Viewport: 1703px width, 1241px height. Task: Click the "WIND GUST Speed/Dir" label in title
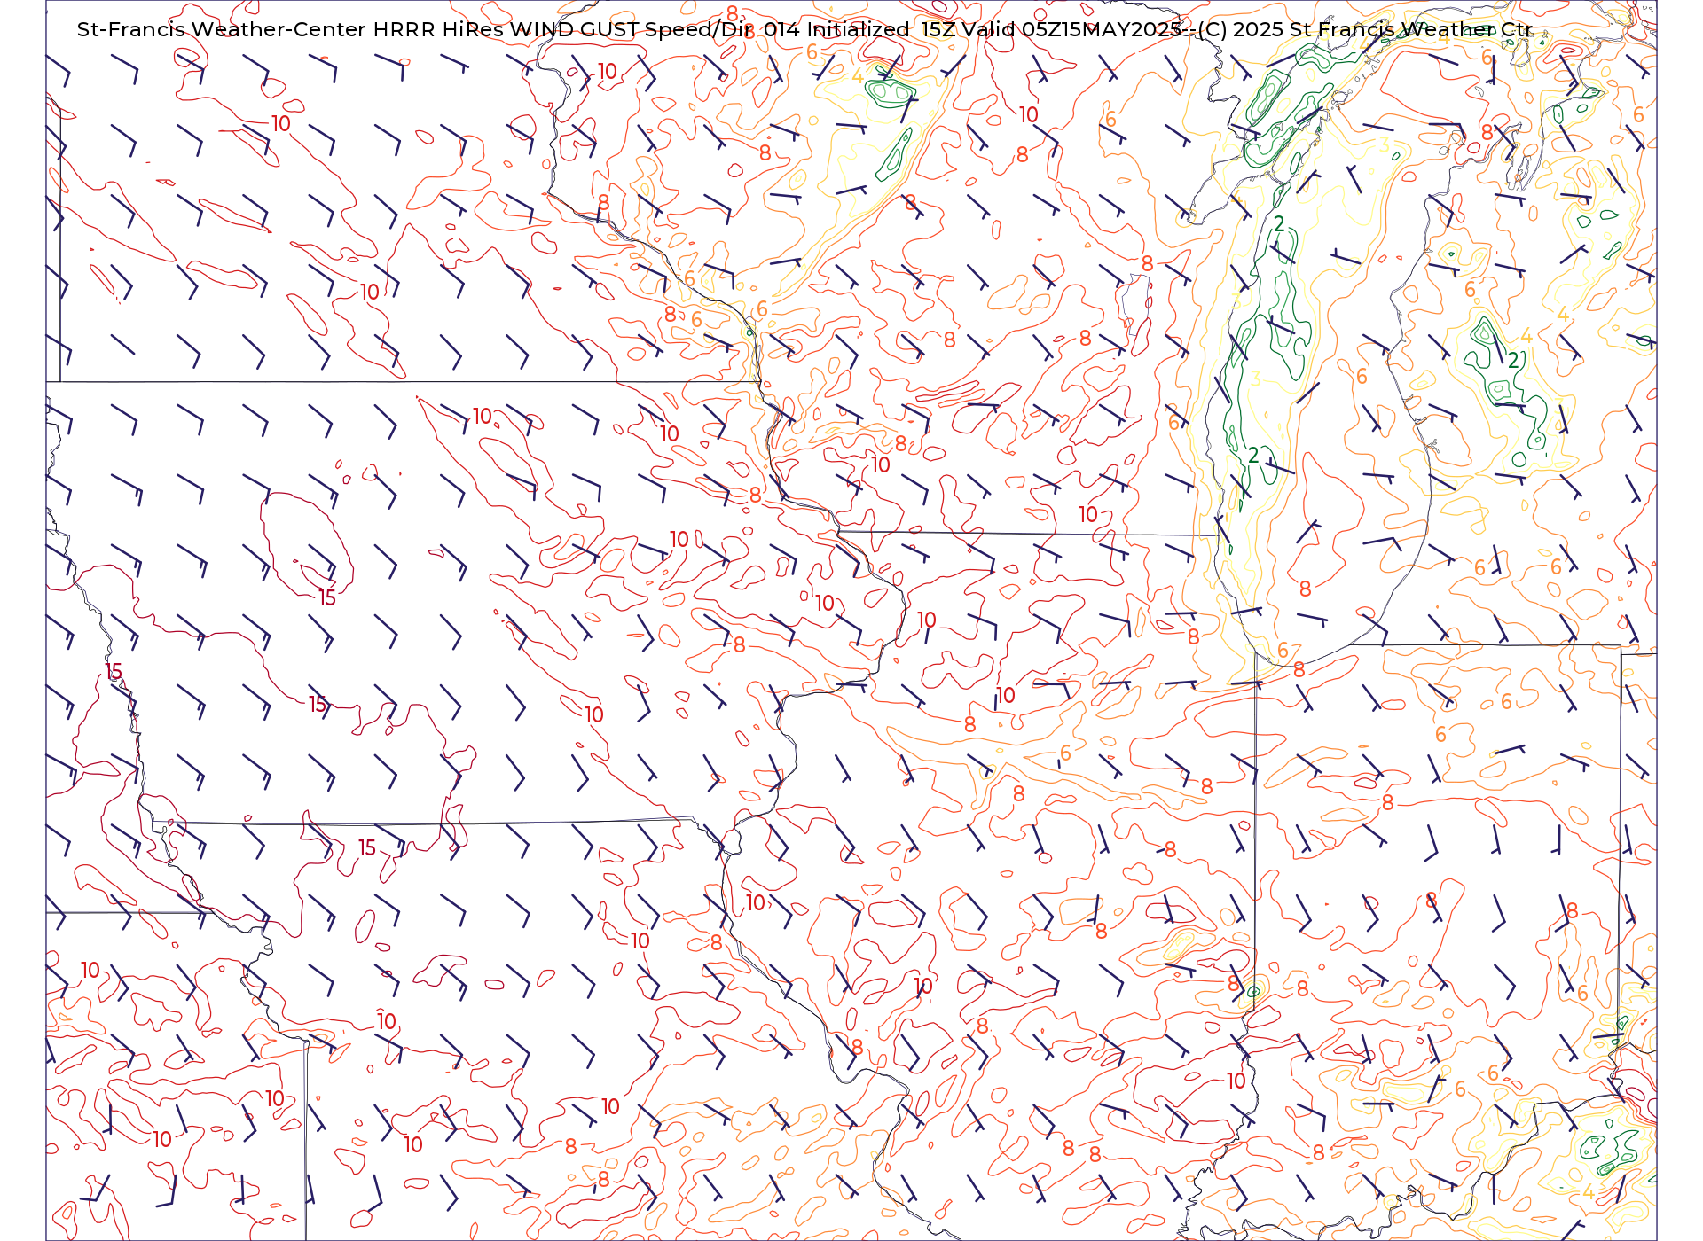632,29
